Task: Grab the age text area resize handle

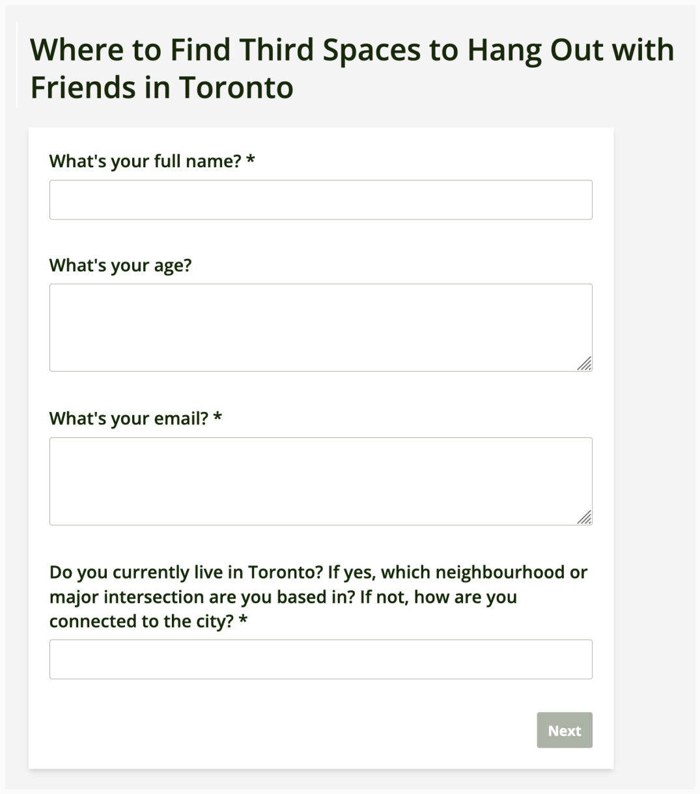Action: [x=585, y=364]
